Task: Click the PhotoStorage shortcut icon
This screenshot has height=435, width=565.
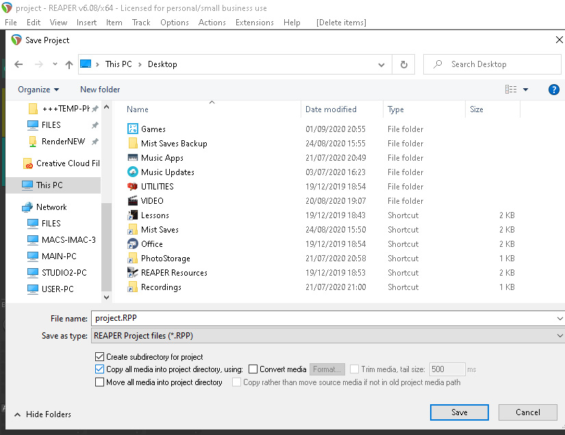Action: click(133, 259)
